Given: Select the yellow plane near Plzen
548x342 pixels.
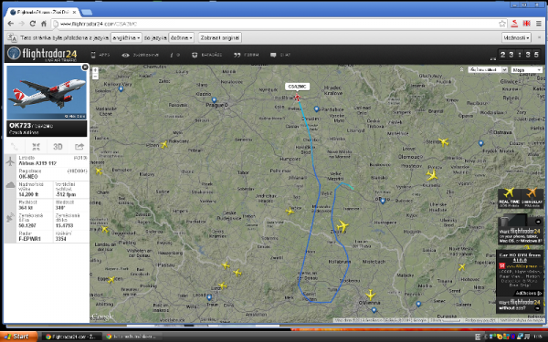Looking at the screenshot, I should [164, 144].
